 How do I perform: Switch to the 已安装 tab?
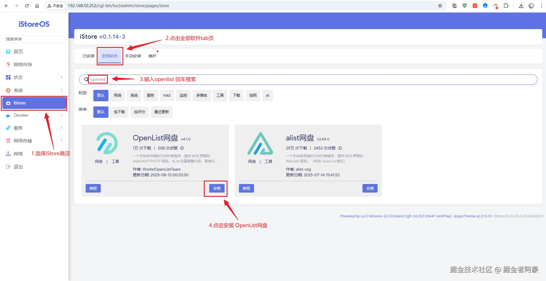click(88, 56)
